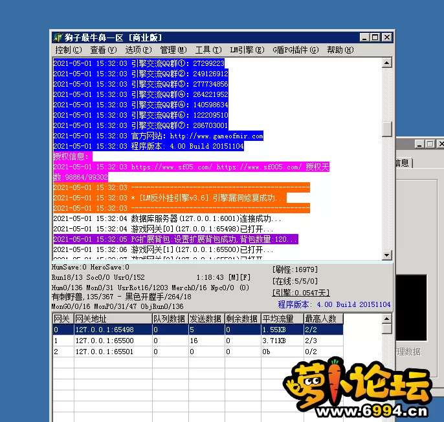
Task: Click the sf05.com authorization log line
Action: pos(191,172)
